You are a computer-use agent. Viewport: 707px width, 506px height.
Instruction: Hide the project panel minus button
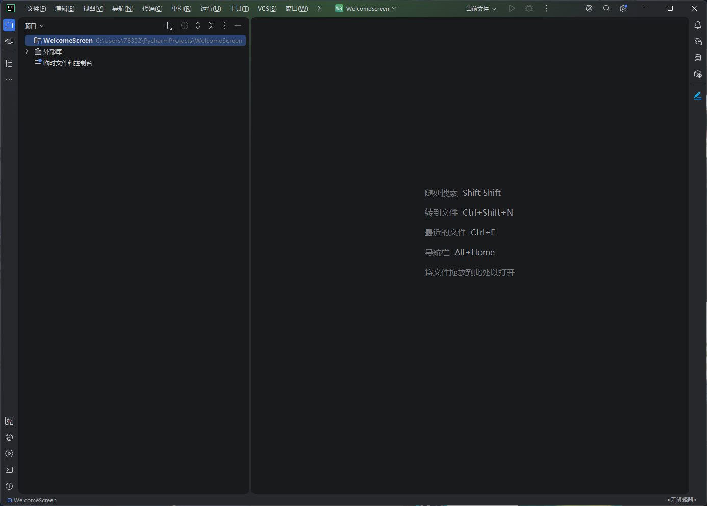[x=238, y=25]
